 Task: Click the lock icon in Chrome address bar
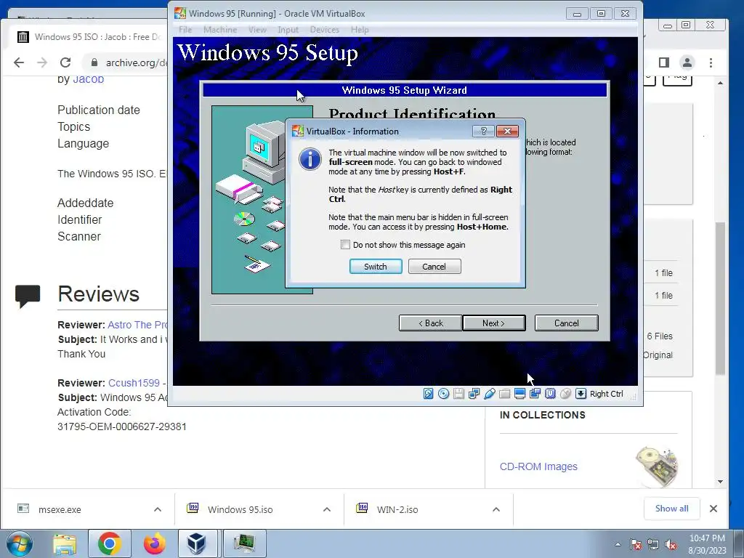(x=94, y=62)
